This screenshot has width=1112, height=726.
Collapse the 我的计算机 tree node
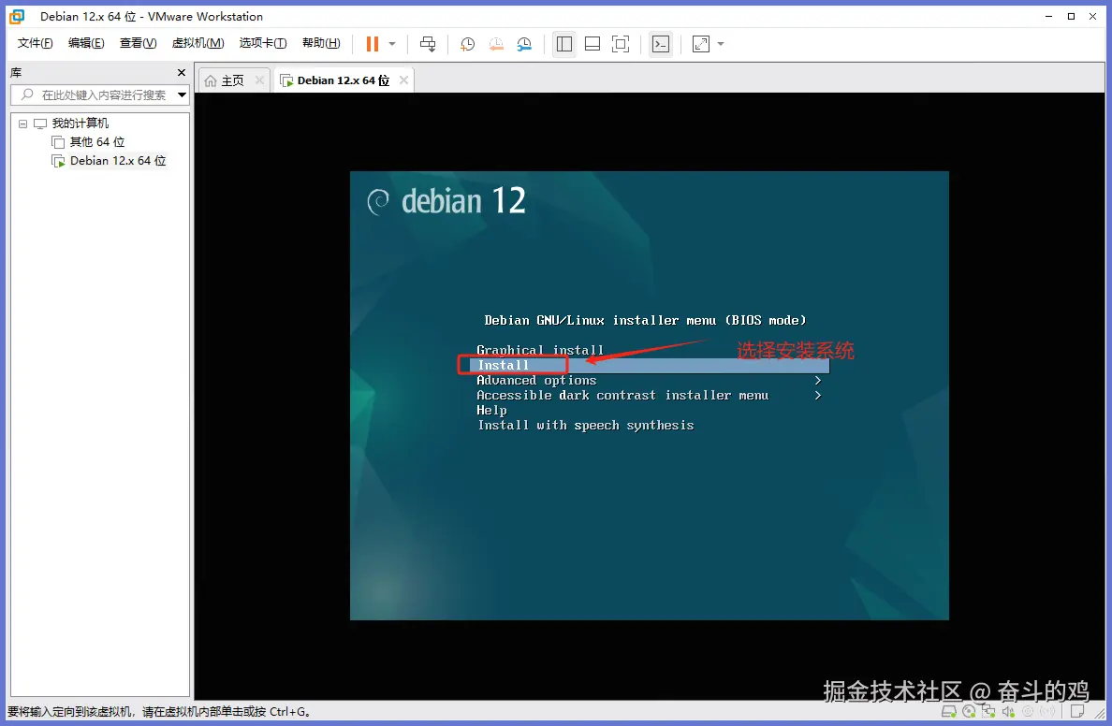pyautogui.click(x=22, y=123)
